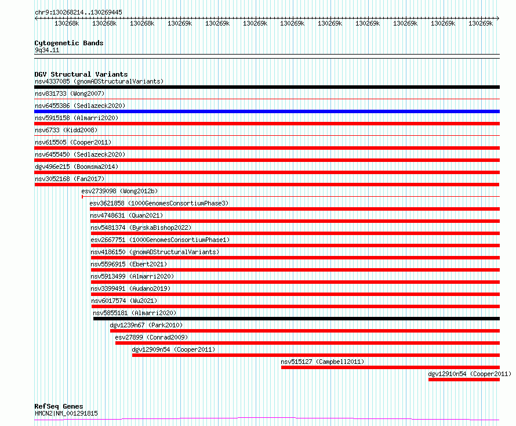Open esv2667751 1000GenomesConsortiumPhase1 label

(160, 240)
